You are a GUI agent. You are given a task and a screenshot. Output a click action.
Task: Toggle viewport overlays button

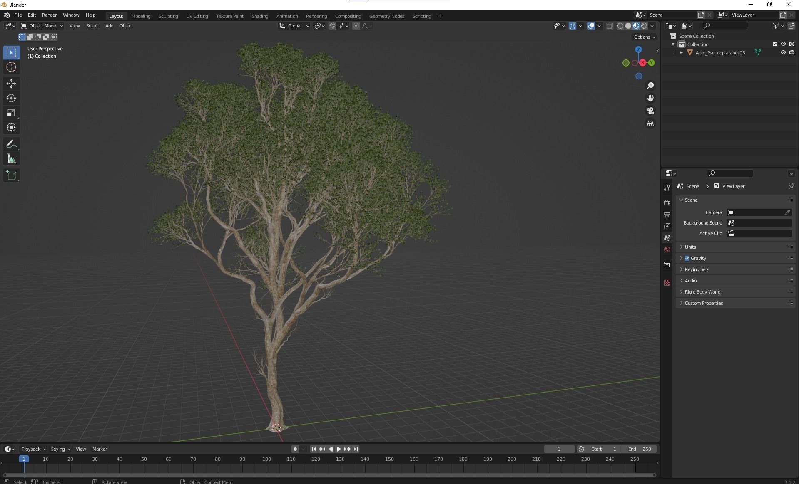(x=591, y=26)
